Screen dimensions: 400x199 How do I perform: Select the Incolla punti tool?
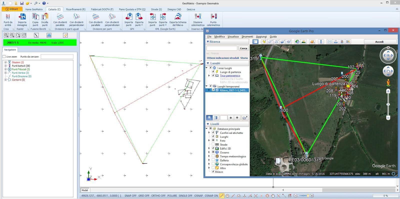pyautogui.click(x=45, y=20)
